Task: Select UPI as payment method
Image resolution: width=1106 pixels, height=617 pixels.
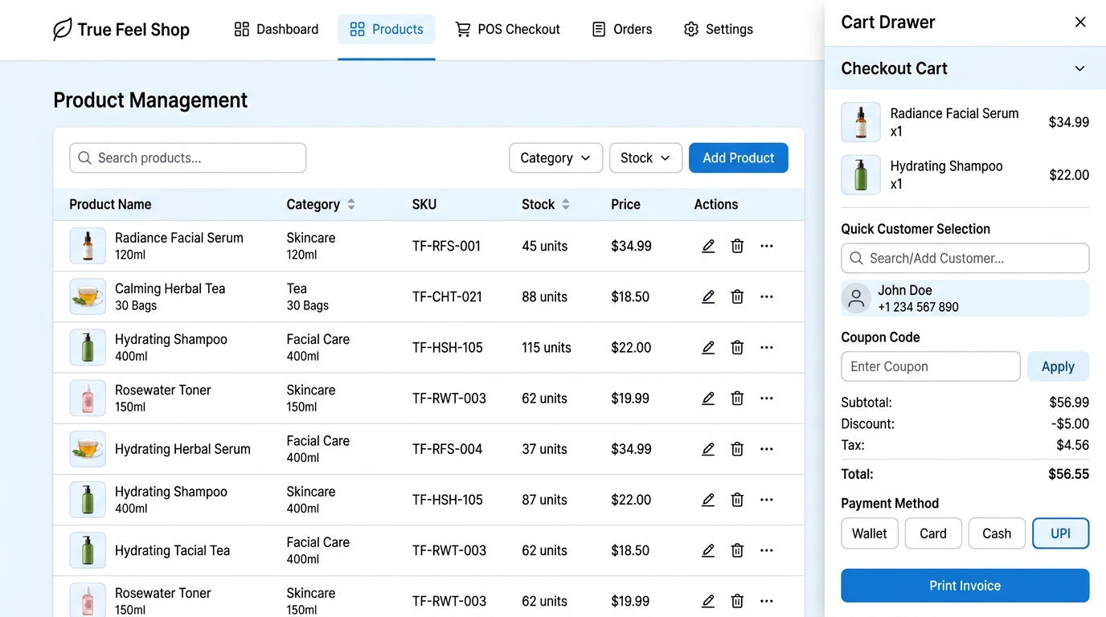Action: click(1060, 533)
